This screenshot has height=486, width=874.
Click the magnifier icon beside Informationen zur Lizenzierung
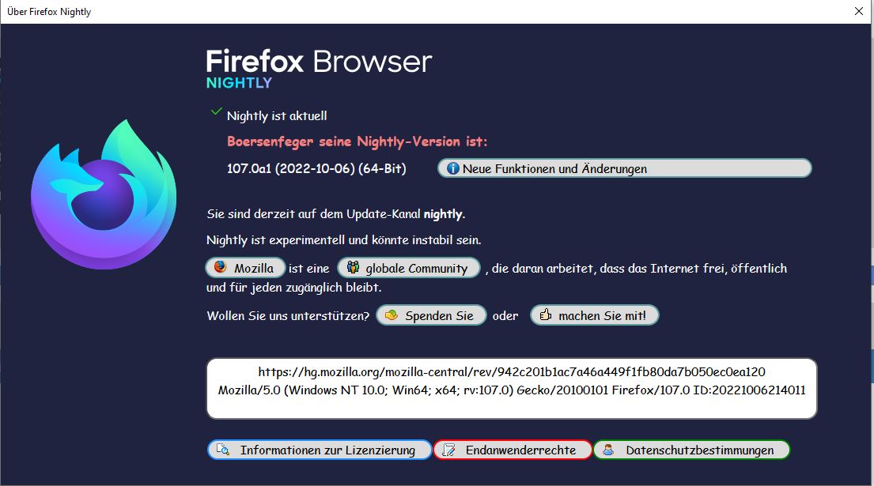(x=223, y=450)
